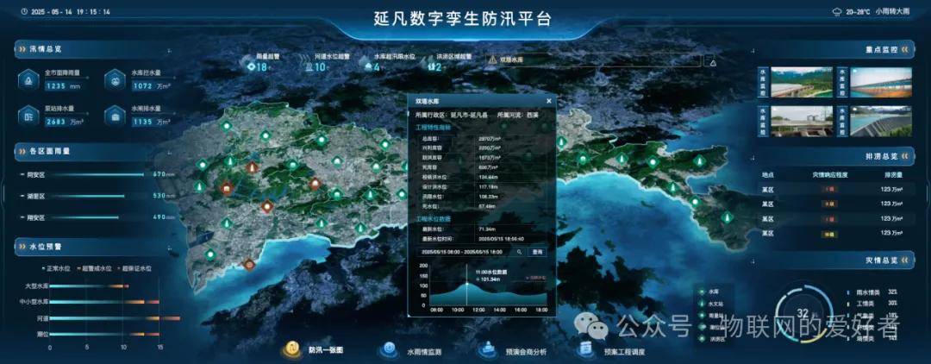Viewport: 931px width, 364px height.
Task: Click the 工程特性指标 section heading
Action: pyautogui.click(x=433, y=128)
